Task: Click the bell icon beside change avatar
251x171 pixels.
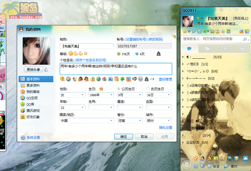Action: click(46, 69)
